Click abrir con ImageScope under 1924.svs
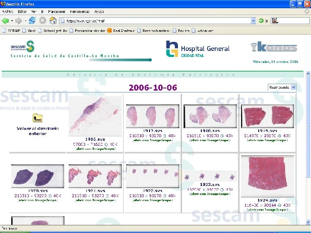 [267, 210]
